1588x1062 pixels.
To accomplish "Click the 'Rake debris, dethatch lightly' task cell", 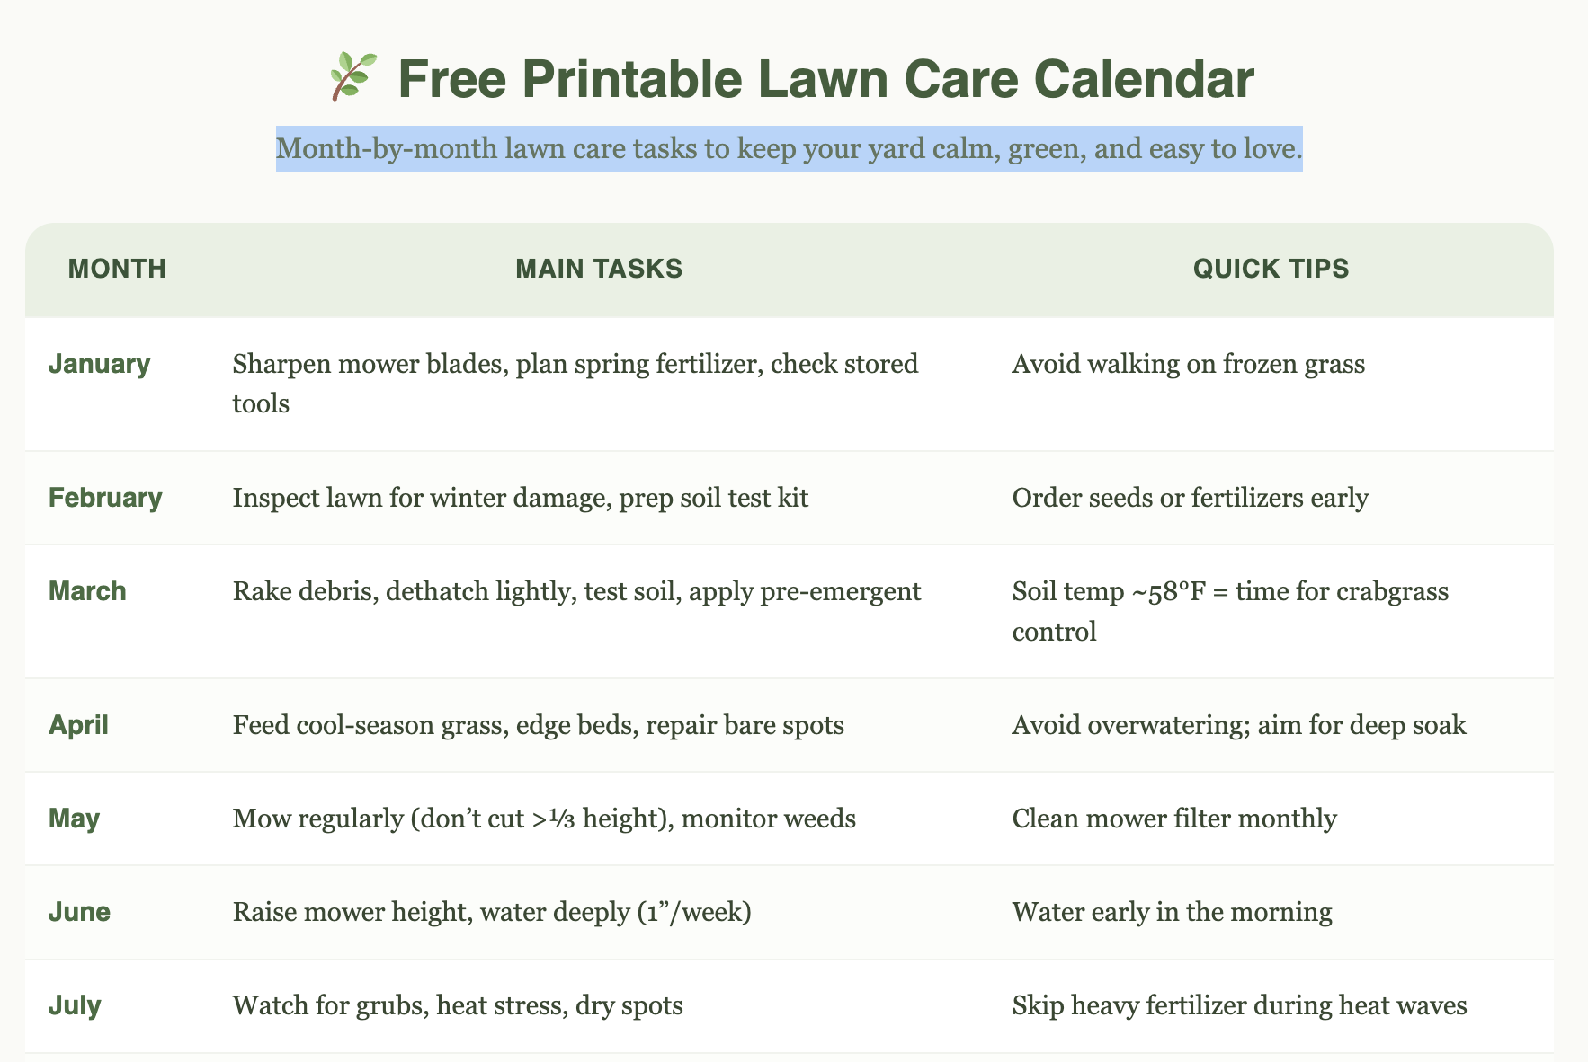I will 576,591.
